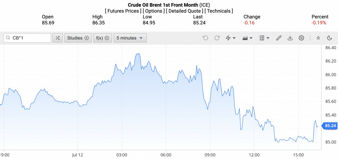Open chart settings gear

[x=301, y=38]
